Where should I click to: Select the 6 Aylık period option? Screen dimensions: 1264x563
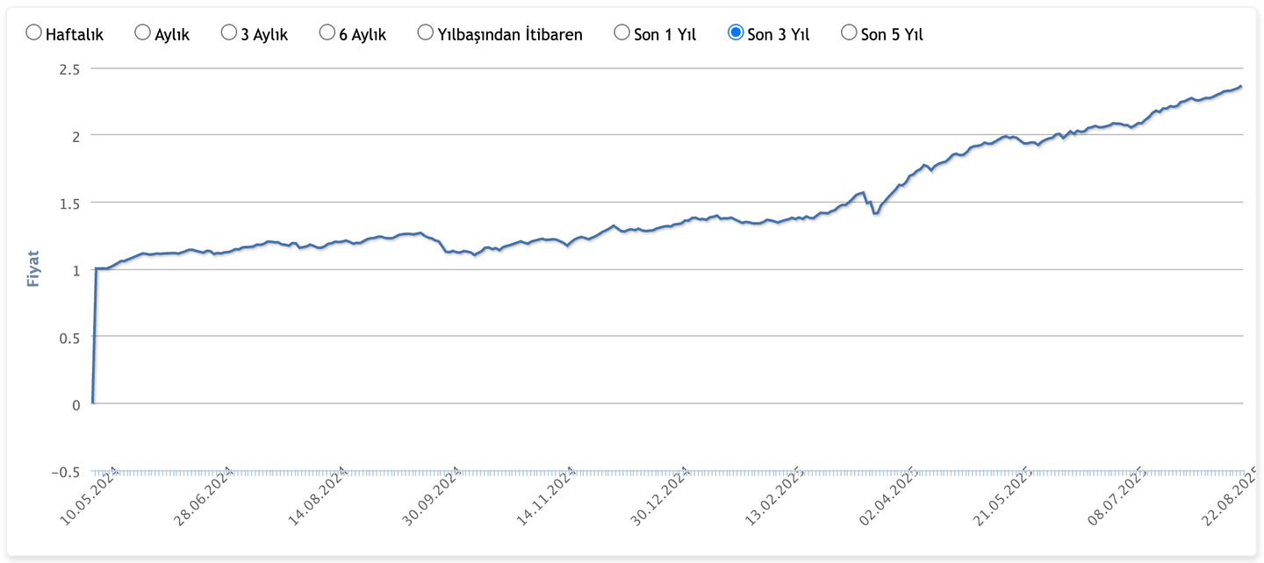pos(327,33)
